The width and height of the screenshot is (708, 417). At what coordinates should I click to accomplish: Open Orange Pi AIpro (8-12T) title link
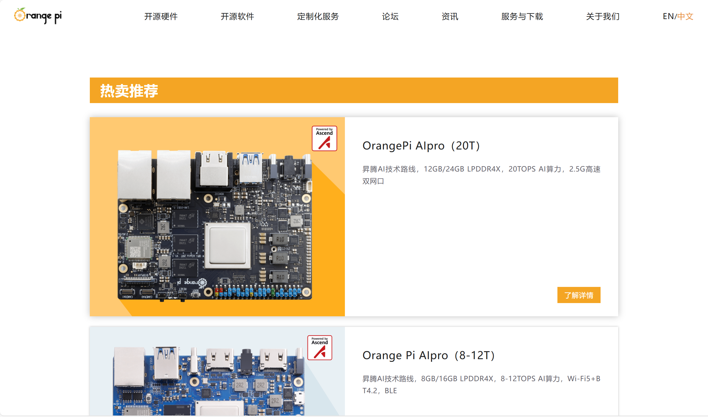428,355
